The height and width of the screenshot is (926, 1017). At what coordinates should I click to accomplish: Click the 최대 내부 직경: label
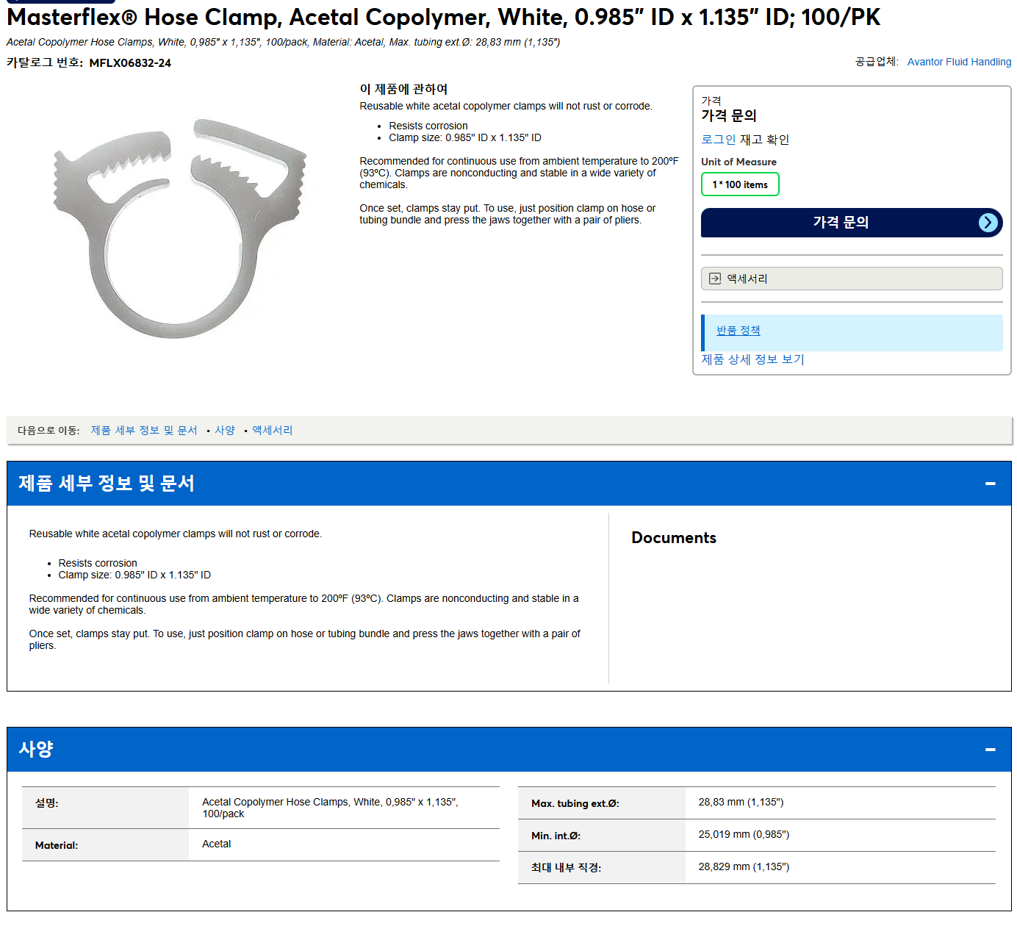(x=567, y=868)
